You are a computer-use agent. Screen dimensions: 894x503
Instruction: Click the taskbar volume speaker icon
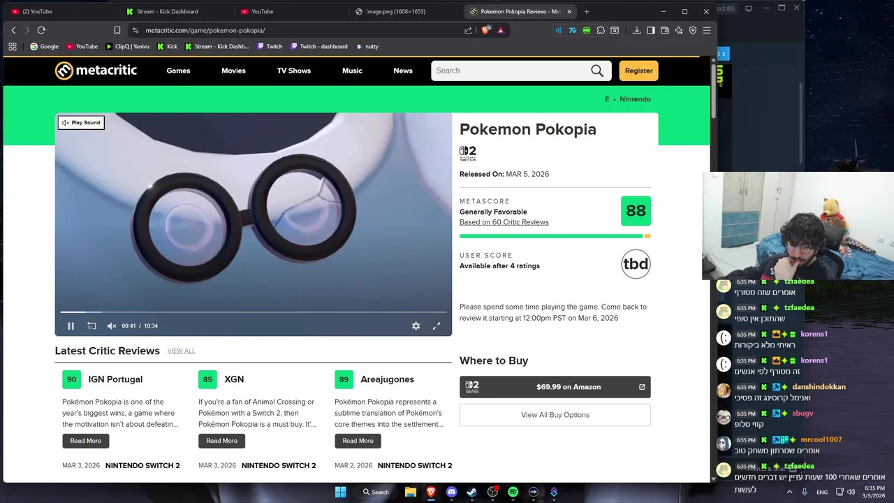[x=851, y=492]
